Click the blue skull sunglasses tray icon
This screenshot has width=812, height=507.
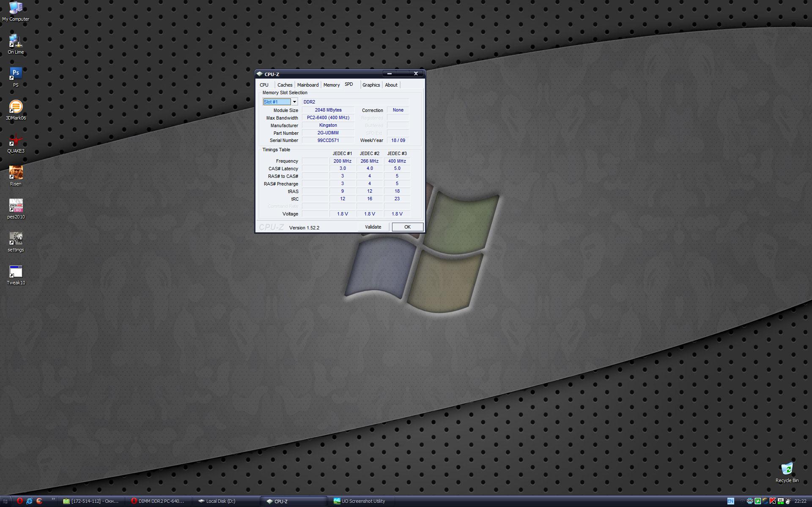coord(750,501)
